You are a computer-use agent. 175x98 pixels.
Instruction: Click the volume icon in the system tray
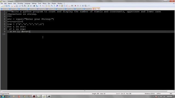point(161,97)
